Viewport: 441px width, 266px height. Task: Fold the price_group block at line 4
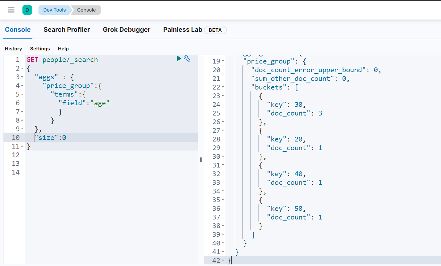22,86
